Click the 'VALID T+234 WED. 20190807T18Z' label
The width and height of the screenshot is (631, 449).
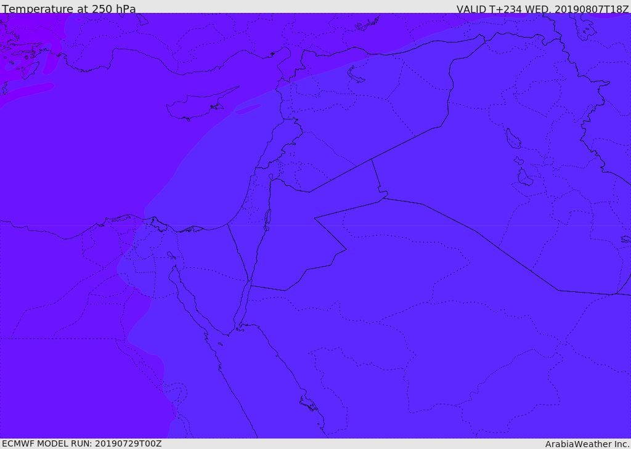(542, 9)
